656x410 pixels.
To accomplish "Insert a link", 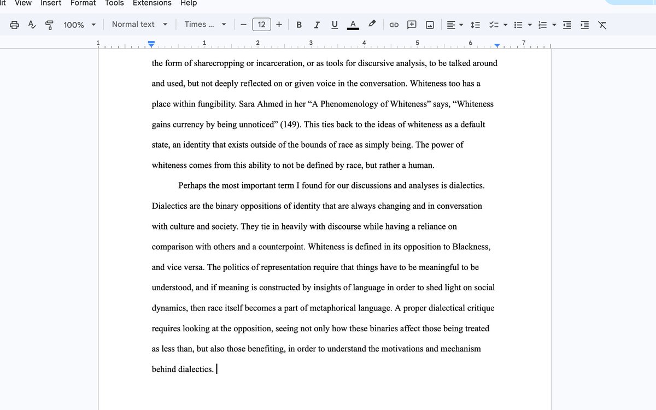I will 394,25.
